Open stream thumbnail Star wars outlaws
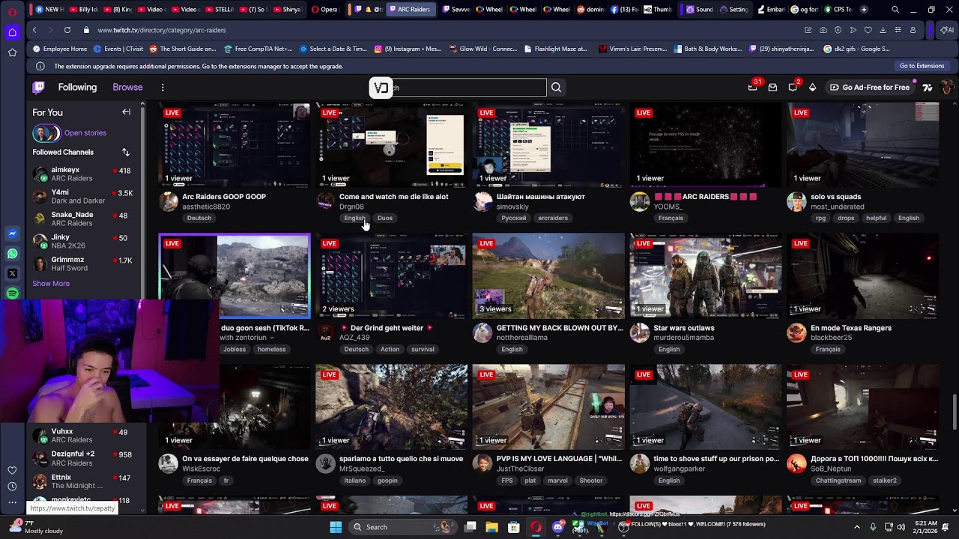 point(706,275)
